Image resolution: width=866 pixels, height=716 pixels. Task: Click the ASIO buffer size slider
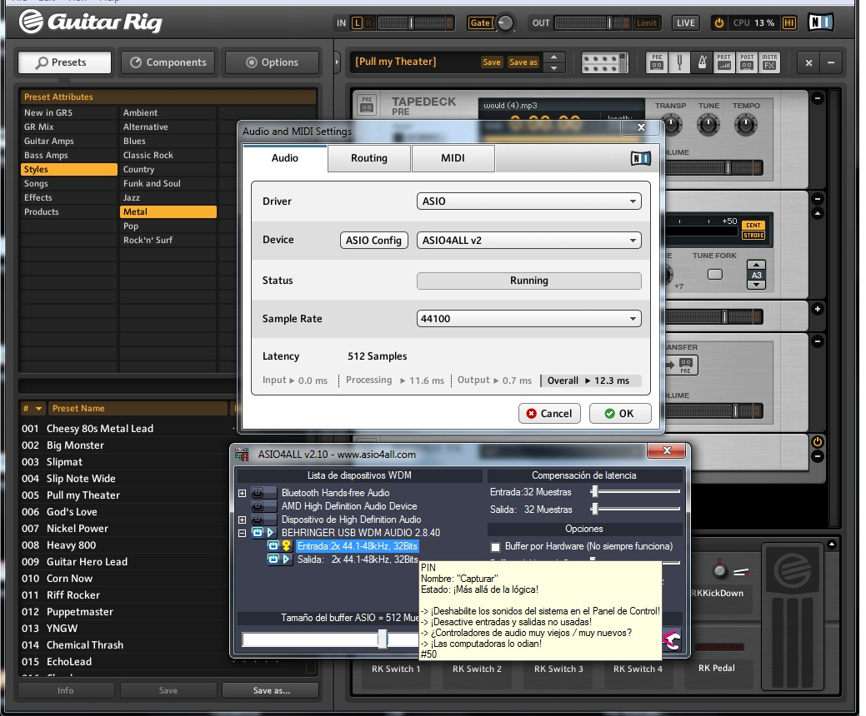382,639
